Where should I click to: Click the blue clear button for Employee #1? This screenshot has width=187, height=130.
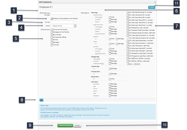point(152,7)
